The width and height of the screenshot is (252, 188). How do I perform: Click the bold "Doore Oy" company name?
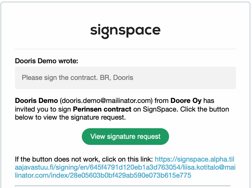click(x=186, y=101)
